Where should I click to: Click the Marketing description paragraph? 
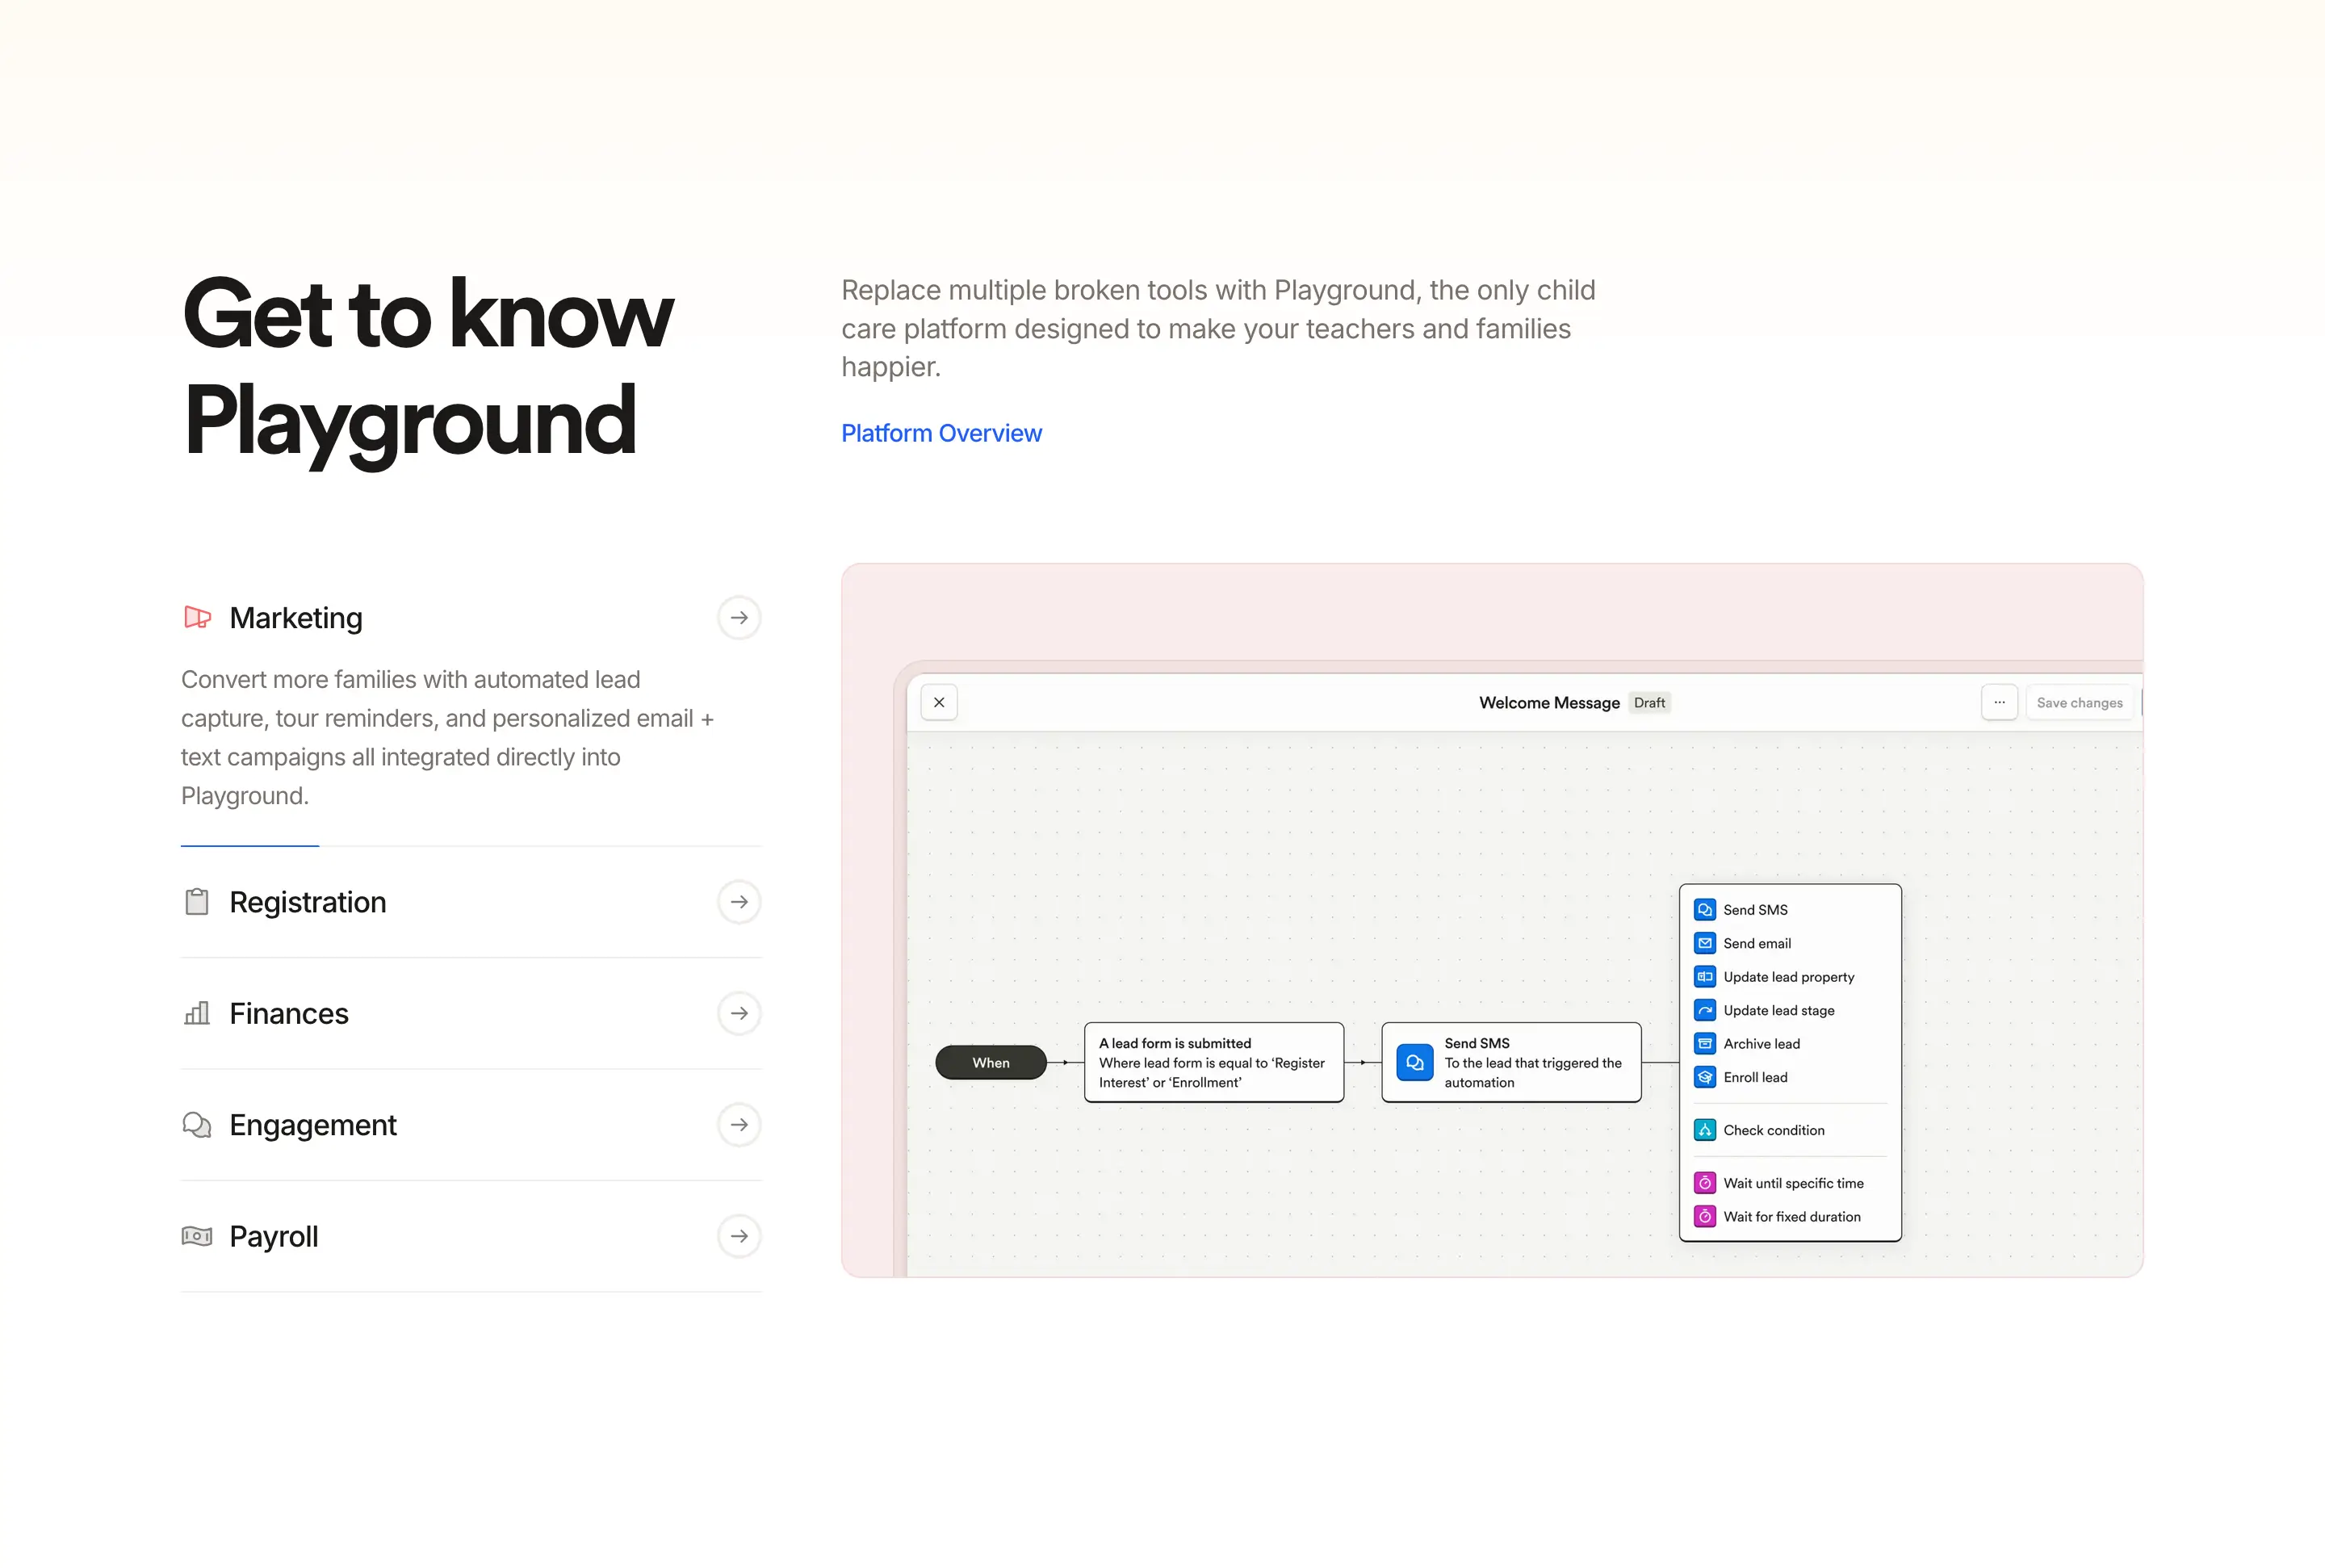(x=448, y=737)
